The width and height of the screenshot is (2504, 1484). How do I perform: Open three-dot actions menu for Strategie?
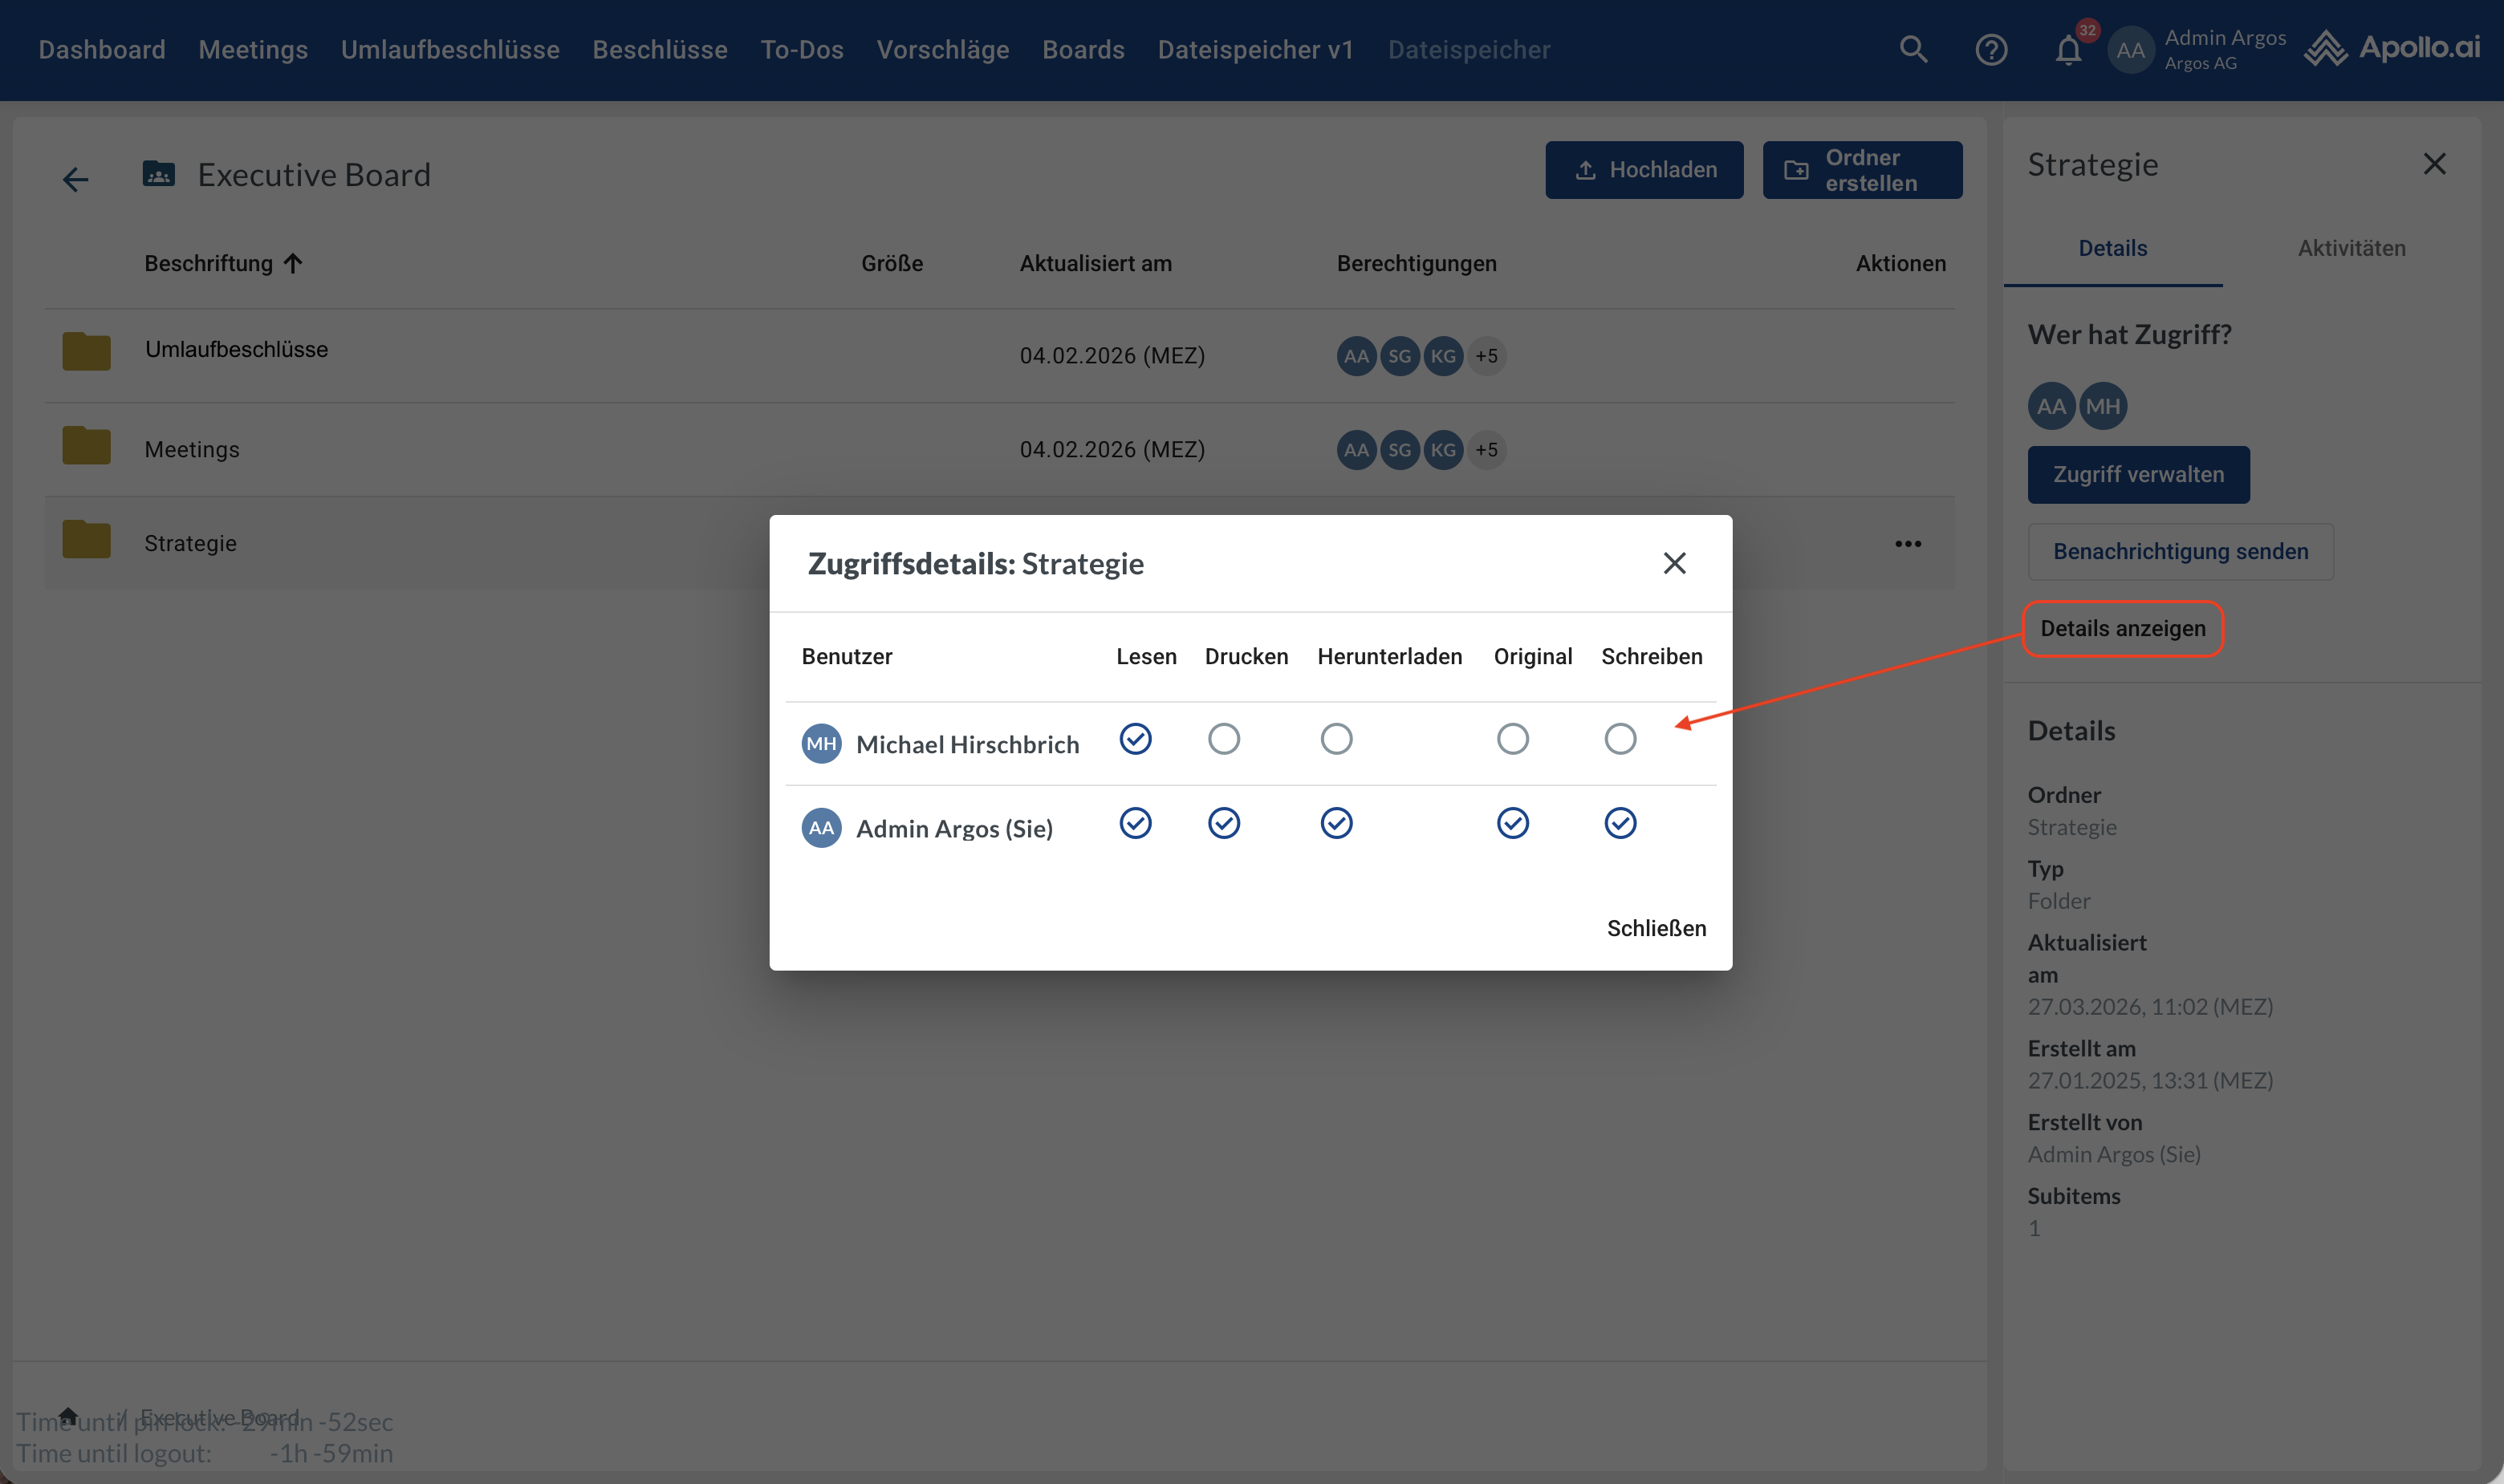pyautogui.click(x=1908, y=543)
